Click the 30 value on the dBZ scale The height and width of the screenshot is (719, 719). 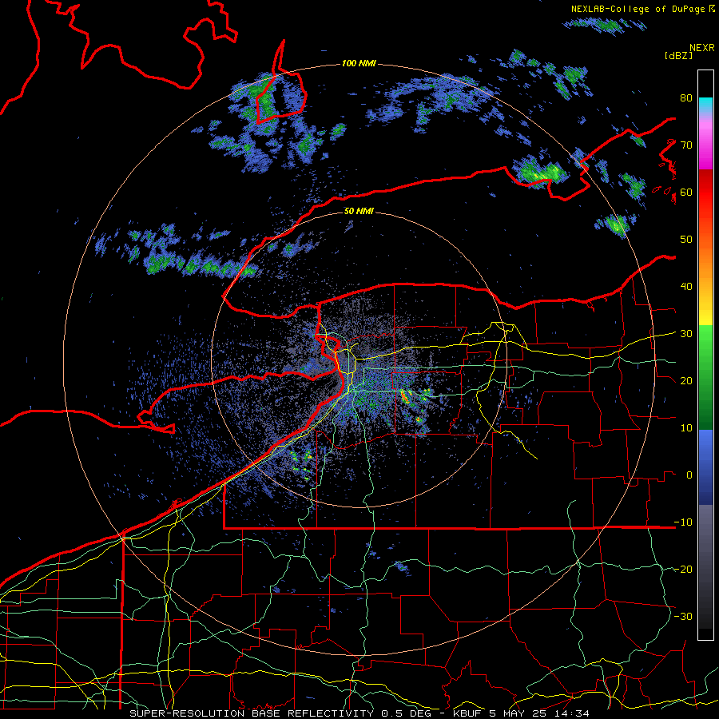[686, 334]
